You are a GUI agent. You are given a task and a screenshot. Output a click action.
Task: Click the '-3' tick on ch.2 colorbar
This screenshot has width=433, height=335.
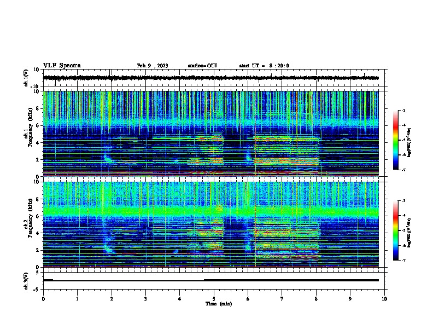pyautogui.click(x=403, y=201)
